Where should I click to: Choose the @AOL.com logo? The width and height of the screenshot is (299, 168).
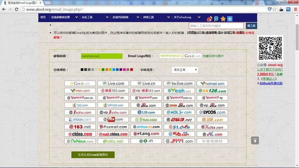[179, 112]
